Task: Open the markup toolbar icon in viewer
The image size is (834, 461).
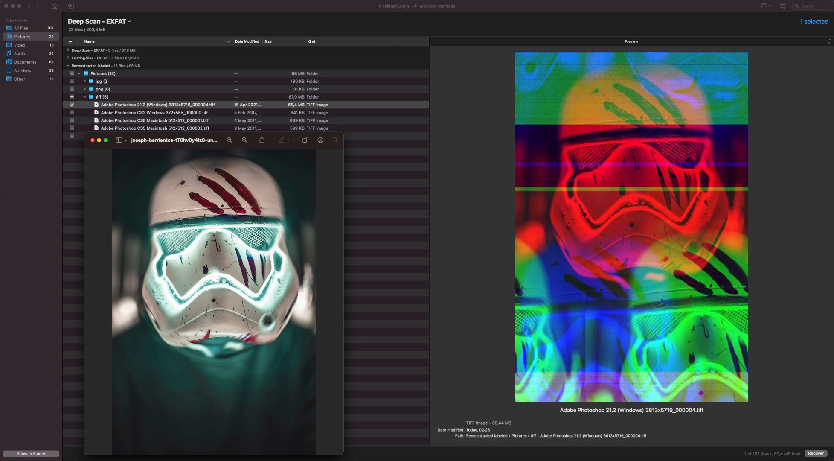Action: 320,140
